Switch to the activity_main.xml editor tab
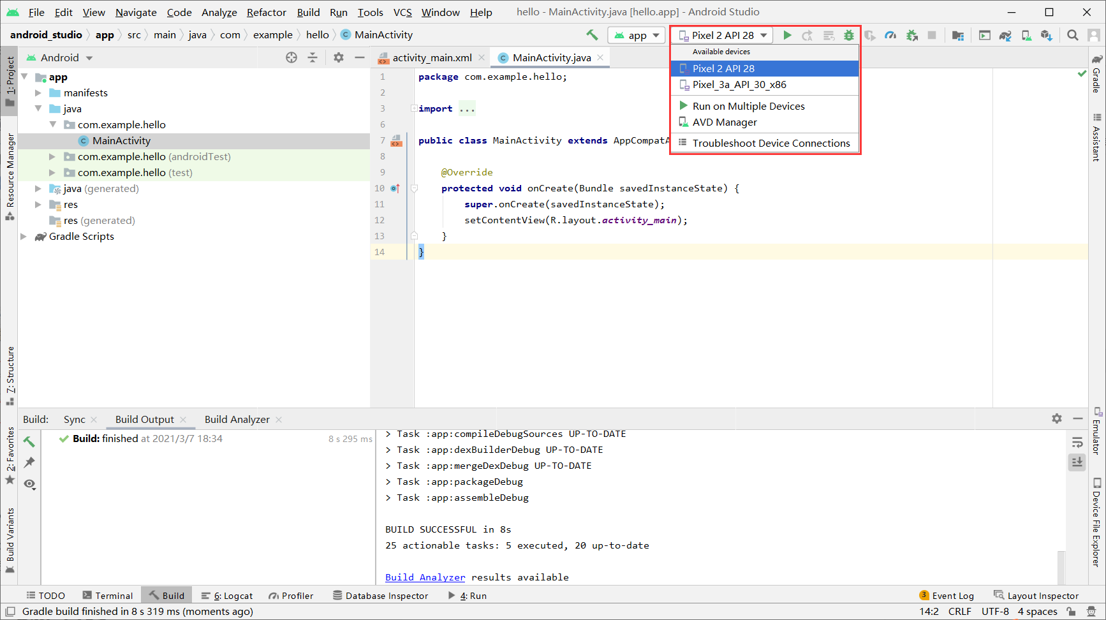1106x620 pixels. pyautogui.click(x=432, y=57)
